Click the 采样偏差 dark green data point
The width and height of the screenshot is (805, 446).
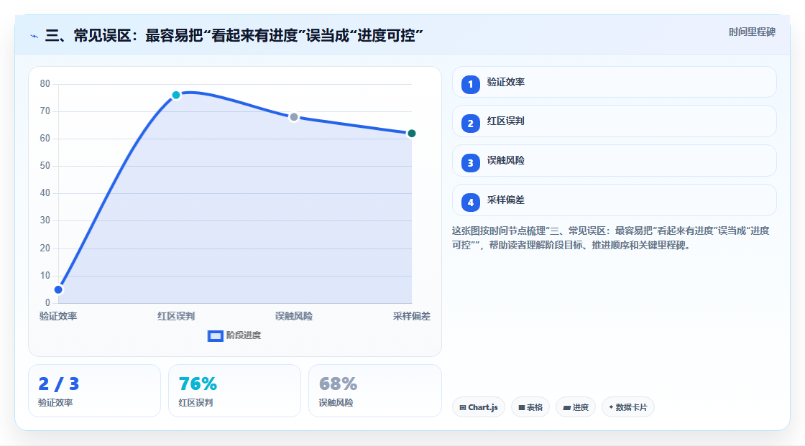point(411,134)
